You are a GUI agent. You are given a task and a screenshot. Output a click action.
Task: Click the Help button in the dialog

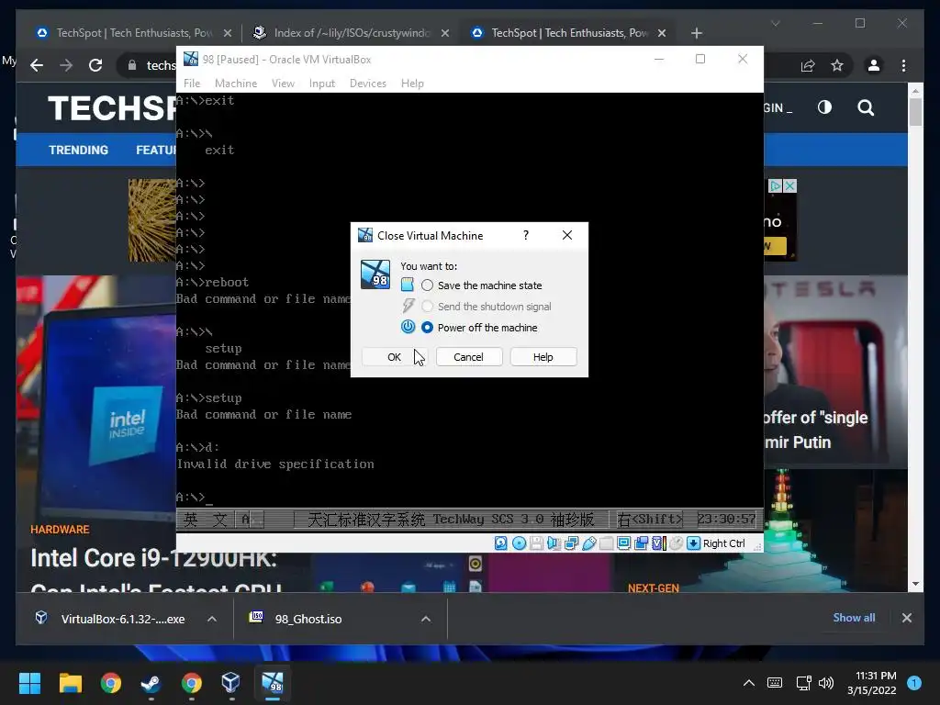coord(543,357)
